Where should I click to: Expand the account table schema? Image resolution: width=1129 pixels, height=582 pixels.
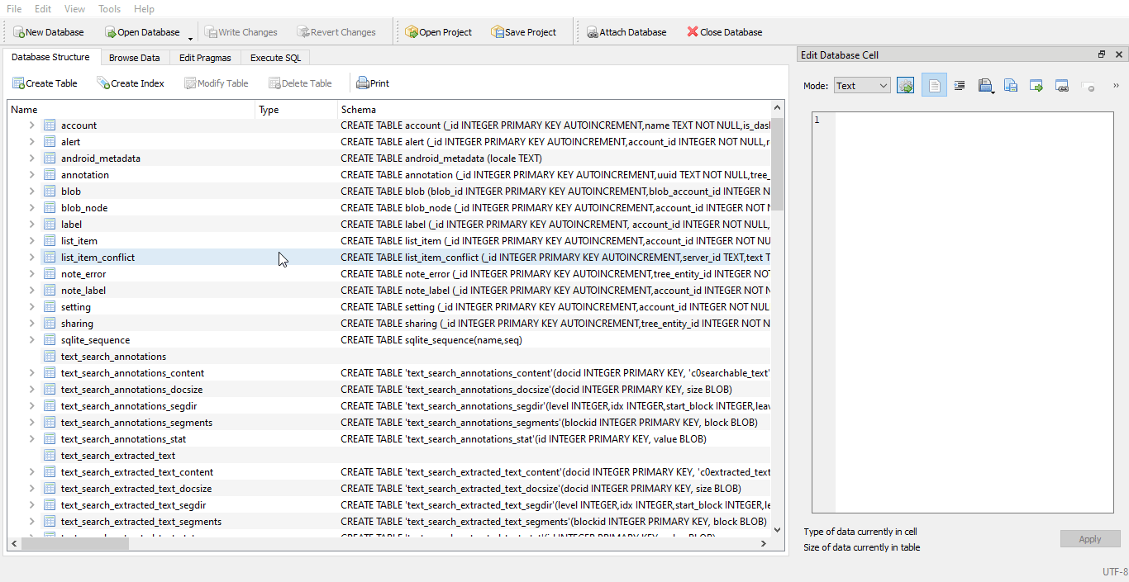pyautogui.click(x=31, y=125)
